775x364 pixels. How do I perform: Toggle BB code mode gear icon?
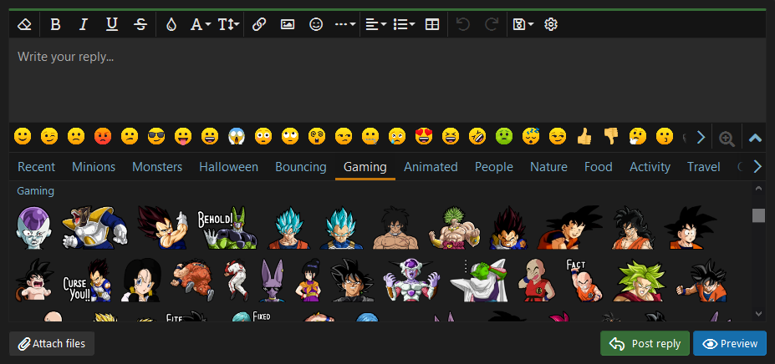tap(551, 24)
